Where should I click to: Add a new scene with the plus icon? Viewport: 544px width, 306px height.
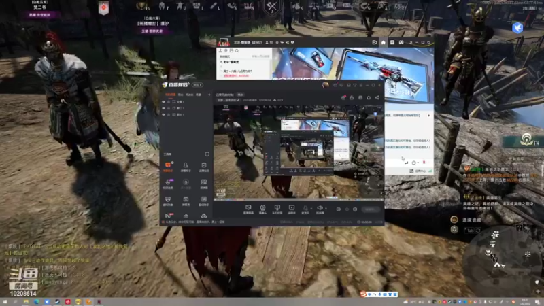tap(209, 95)
